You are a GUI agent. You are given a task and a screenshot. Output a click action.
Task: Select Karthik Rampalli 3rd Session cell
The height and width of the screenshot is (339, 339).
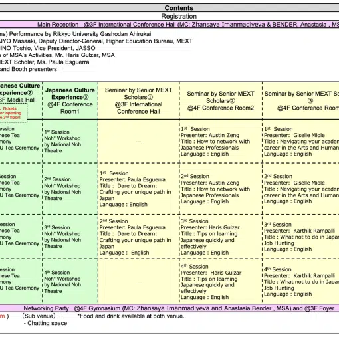click(301, 237)
